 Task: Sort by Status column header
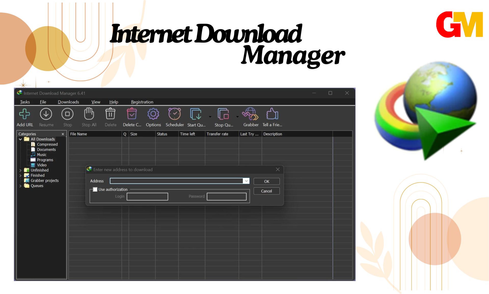click(167, 134)
